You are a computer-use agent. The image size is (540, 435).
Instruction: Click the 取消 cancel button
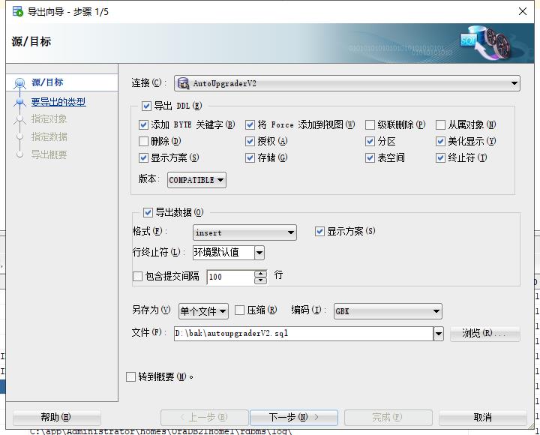click(482, 418)
